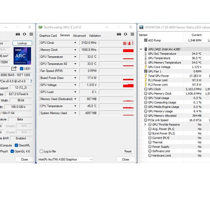
Task: Click the icon beside Thermal throttle reason
Action: click(150, 142)
